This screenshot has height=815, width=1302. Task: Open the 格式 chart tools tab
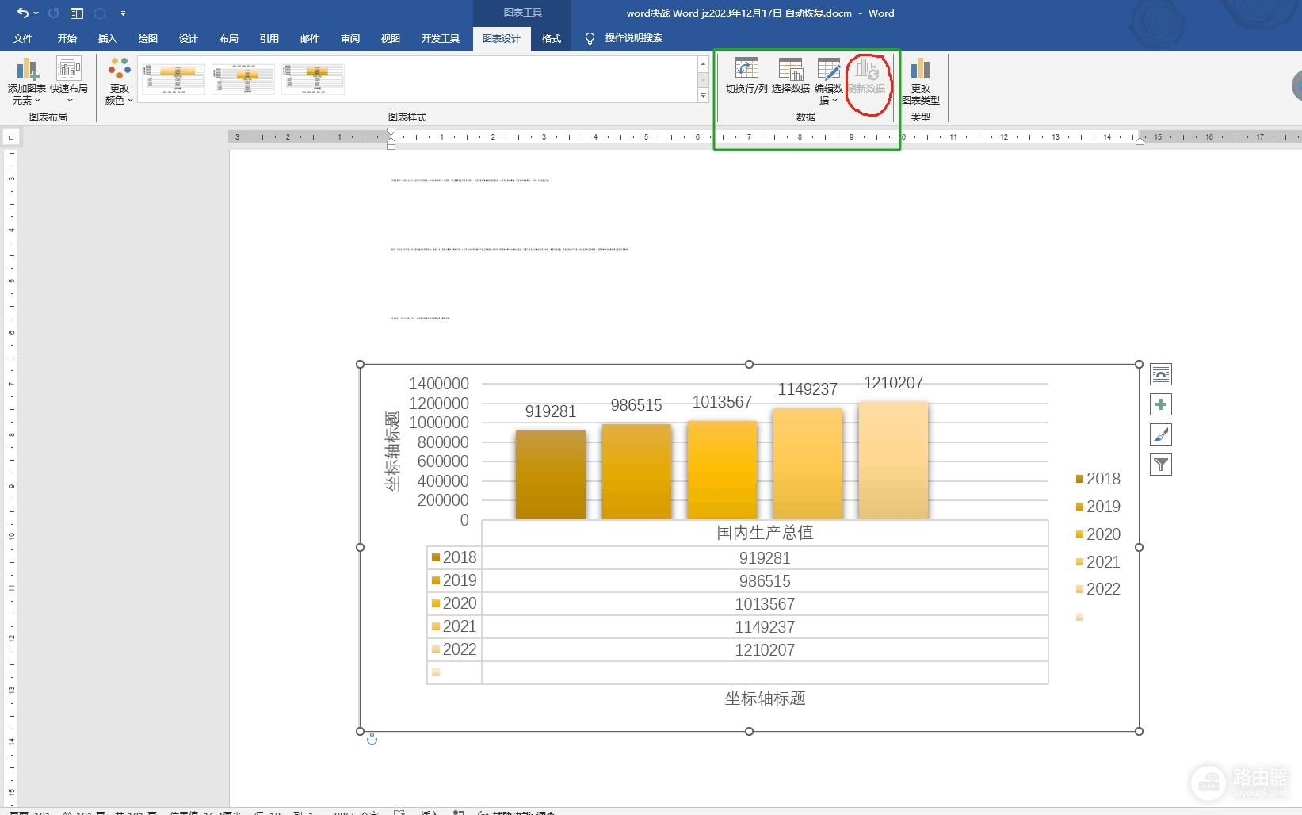coord(551,38)
